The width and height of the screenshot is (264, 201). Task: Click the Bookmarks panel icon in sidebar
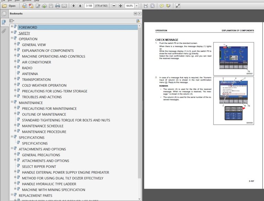4,22
